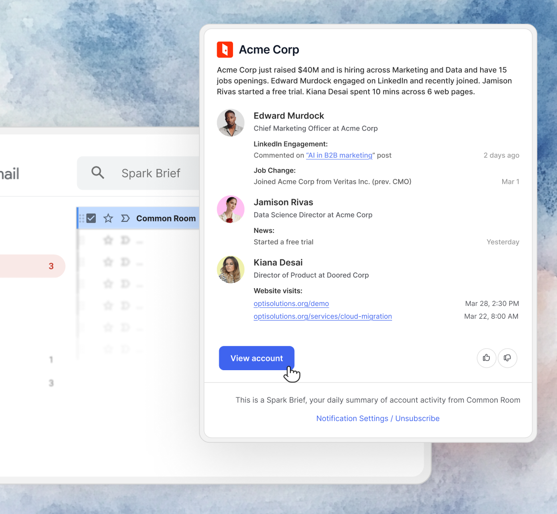Click the View account button
This screenshot has height=514, width=557.
pos(256,358)
